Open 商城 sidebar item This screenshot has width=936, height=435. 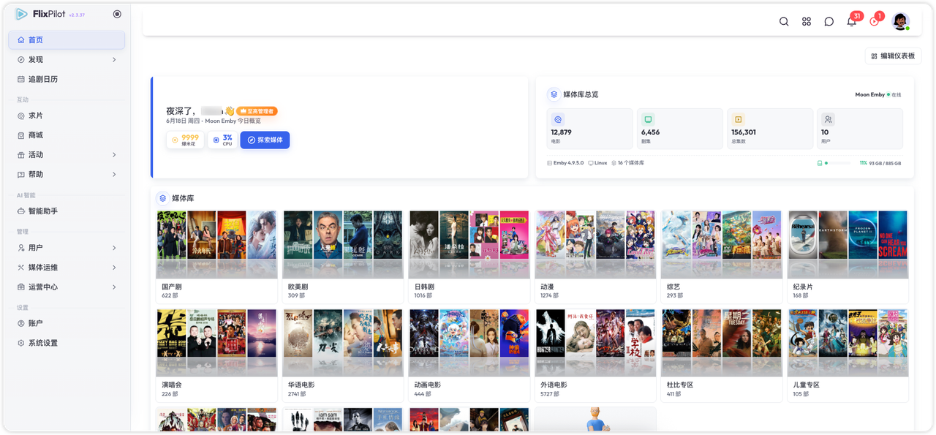point(67,135)
